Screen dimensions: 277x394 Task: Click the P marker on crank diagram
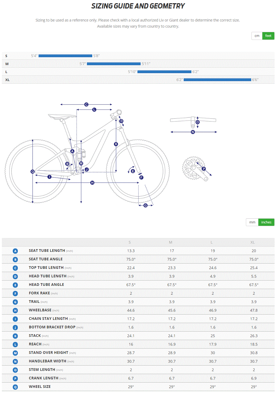(x=204, y=169)
